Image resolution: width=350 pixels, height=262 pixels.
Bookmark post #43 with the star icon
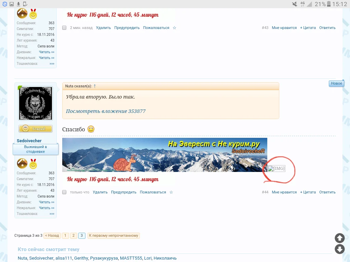tap(175, 28)
